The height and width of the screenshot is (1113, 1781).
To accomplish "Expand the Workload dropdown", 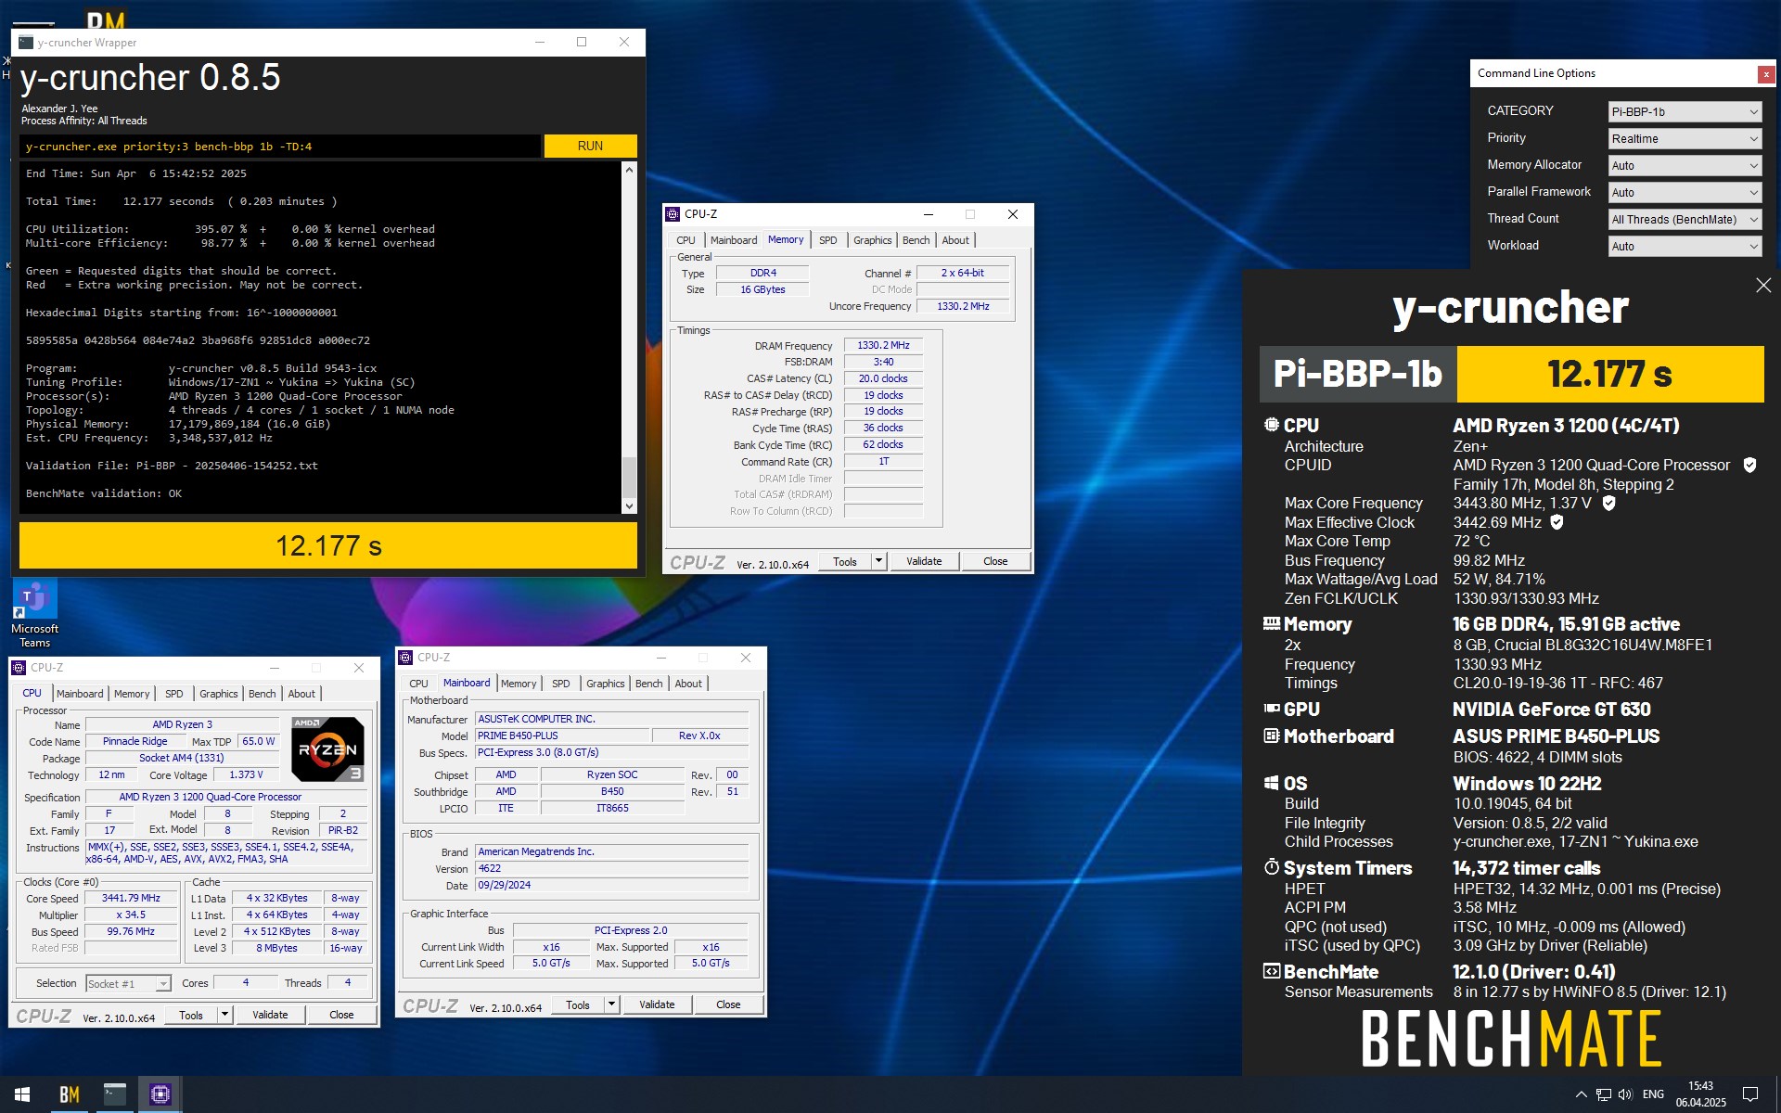I will pos(1685,246).
